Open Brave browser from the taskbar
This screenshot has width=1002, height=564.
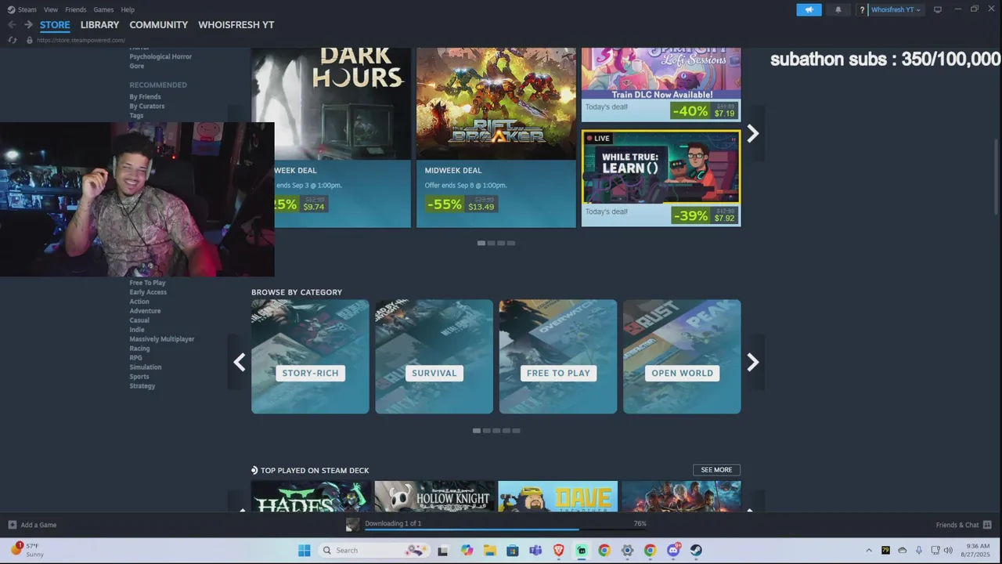559,551
